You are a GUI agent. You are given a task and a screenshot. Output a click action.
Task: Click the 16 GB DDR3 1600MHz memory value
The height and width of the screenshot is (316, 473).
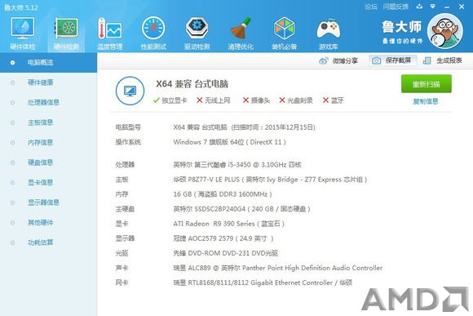223,194
